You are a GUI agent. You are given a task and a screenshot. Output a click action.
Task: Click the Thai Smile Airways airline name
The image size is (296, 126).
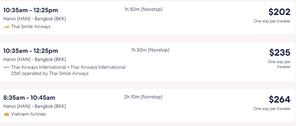pyautogui.click(x=31, y=27)
